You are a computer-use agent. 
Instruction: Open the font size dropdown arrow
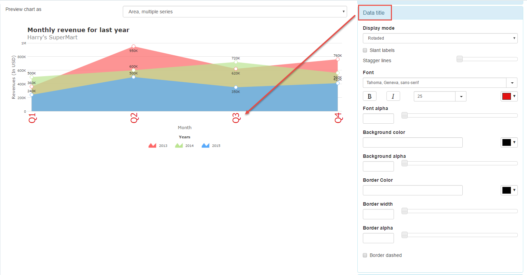coord(461,96)
